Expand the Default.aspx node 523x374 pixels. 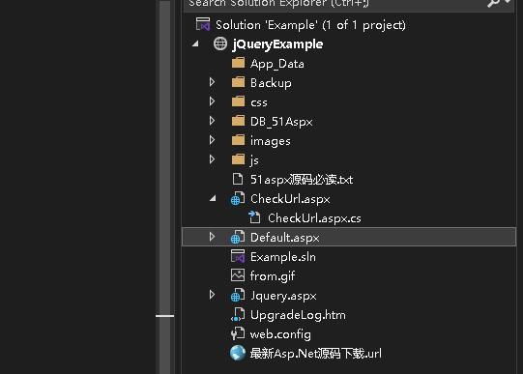(212, 237)
